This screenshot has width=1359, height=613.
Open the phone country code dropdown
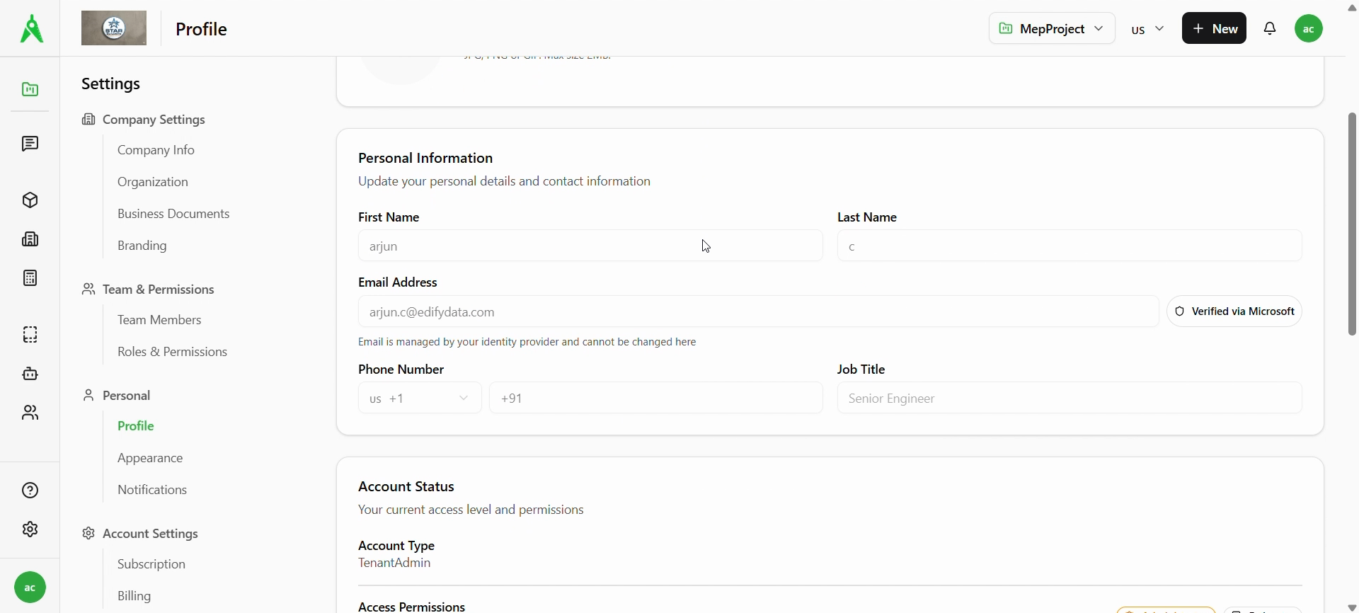click(x=420, y=399)
